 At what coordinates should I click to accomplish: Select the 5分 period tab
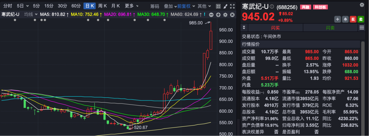coord(37,6)
